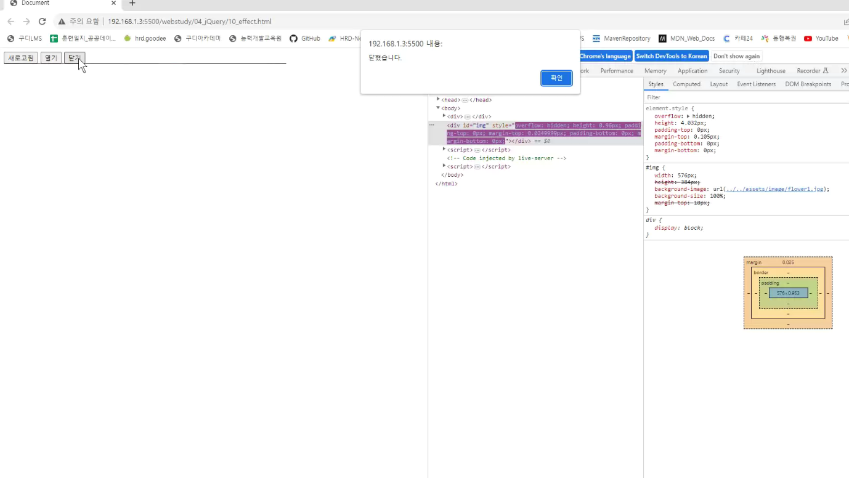Click box model content size 576×0.953
The height and width of the screenshot is (478, 849).
tap(788, 293)
